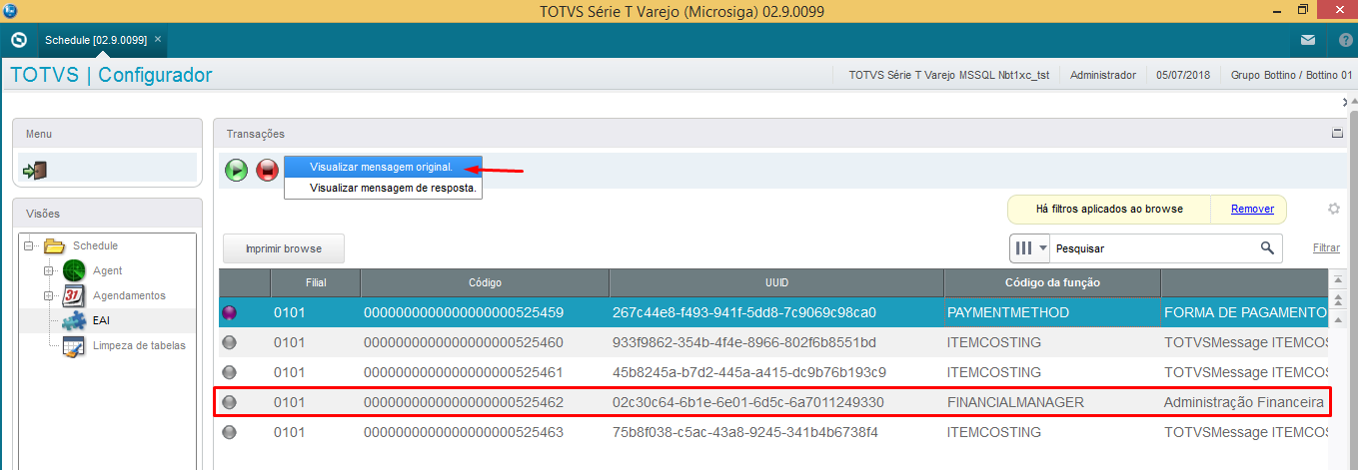Click the TOTVS logo icon beside tab
The width and height of the screenshot is (1358, 470).
point(18,40)
